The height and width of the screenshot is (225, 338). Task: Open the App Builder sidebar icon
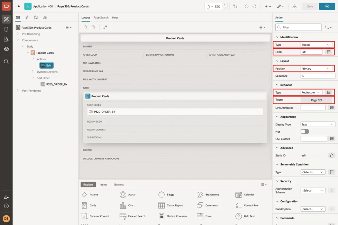pos(6,19)
